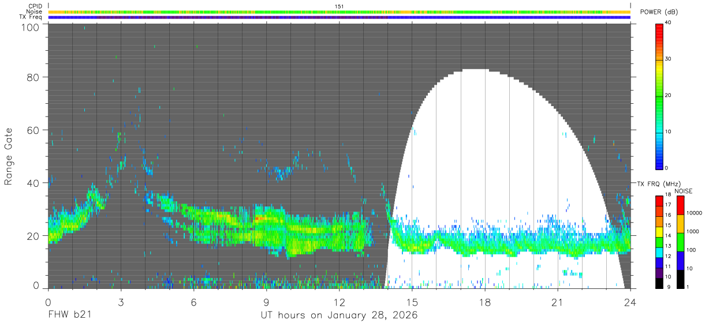Select the CPID label at top left
This screenshot has height=327, width=709.
pos(35,6)
